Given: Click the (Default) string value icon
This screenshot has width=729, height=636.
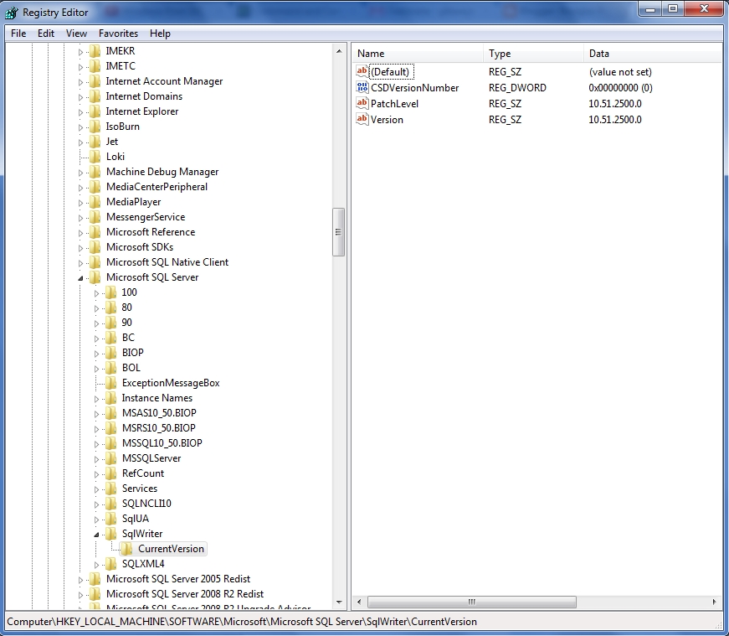Looking at the screenshot, I should pos(362,71).
